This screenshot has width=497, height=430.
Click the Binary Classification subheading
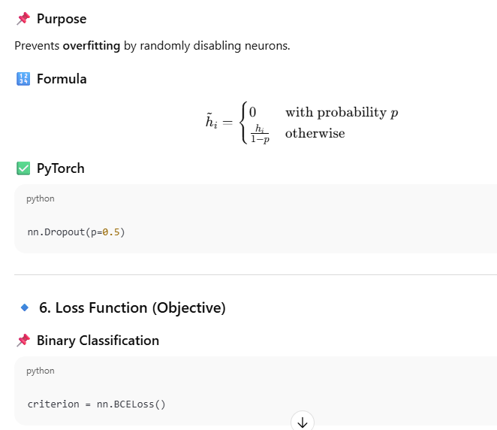coord(98,341)
